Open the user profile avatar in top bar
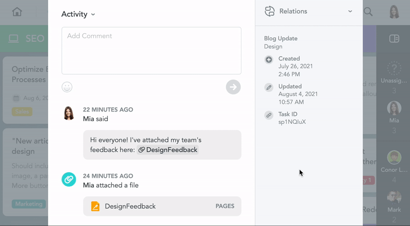The width and height of the screenshot is (410, 226). [394, 12]
